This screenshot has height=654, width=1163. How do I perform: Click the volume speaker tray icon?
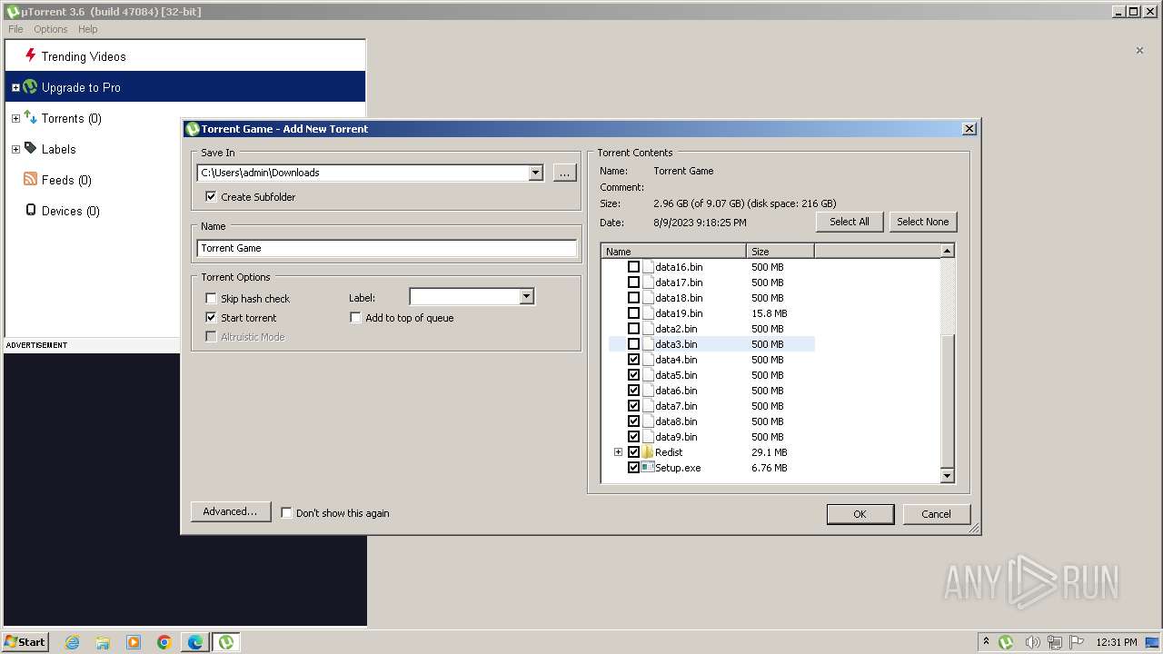(1031, 642)
